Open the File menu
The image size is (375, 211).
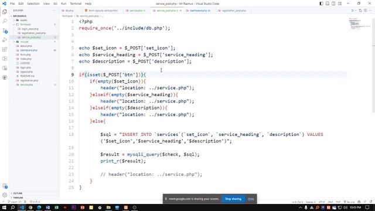click(12, 4)
